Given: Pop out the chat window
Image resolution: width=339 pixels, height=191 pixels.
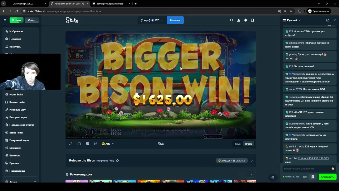Looking at the screenshot, I should click(327, 20).
